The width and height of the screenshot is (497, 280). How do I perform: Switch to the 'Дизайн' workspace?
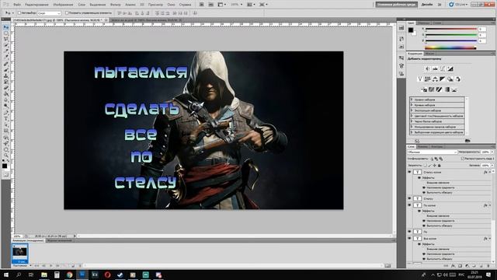pos(426,5)
